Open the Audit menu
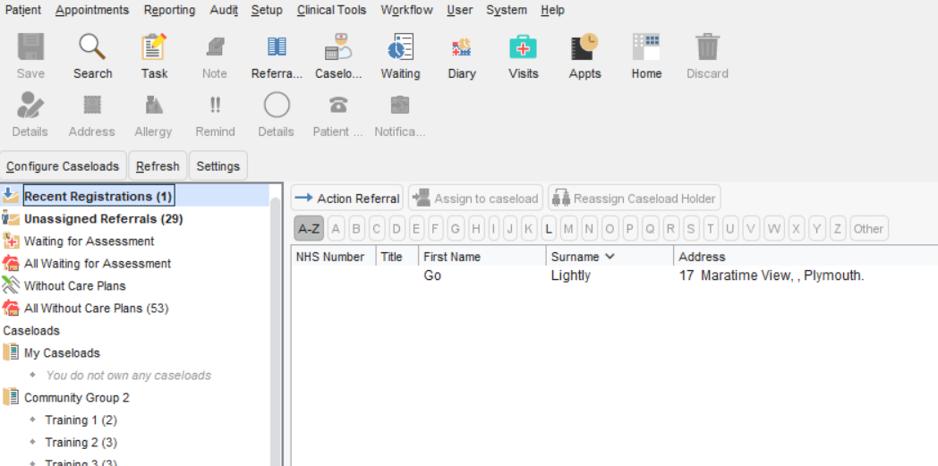 point(224,10)
